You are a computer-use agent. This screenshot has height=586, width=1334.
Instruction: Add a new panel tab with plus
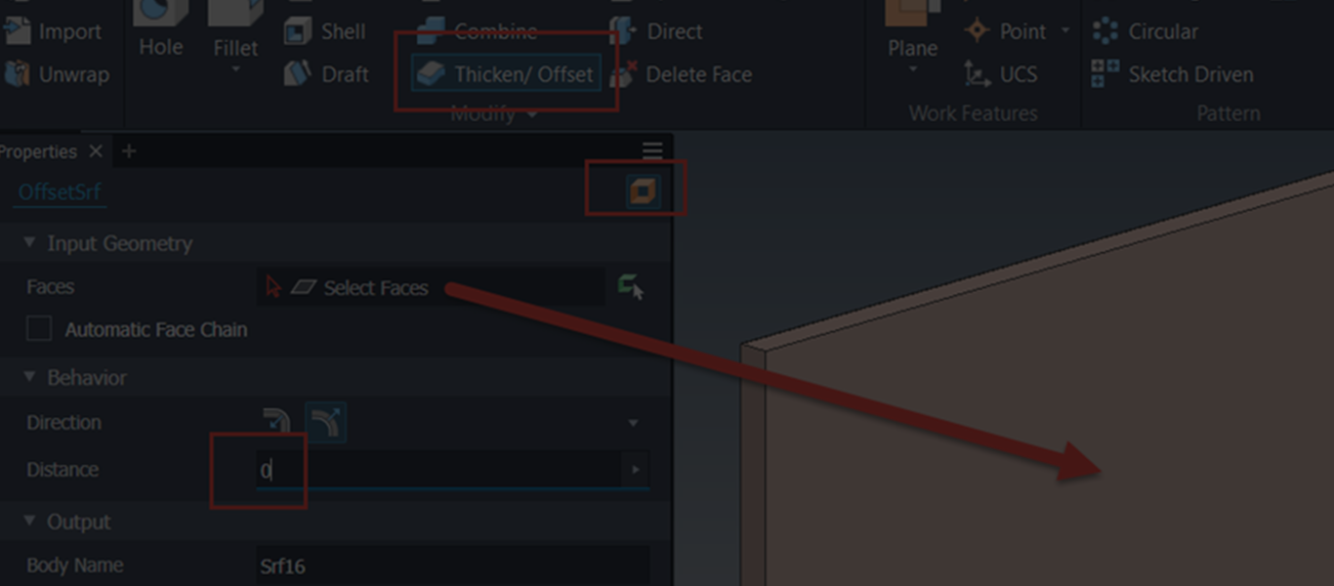tap(128, 151)
